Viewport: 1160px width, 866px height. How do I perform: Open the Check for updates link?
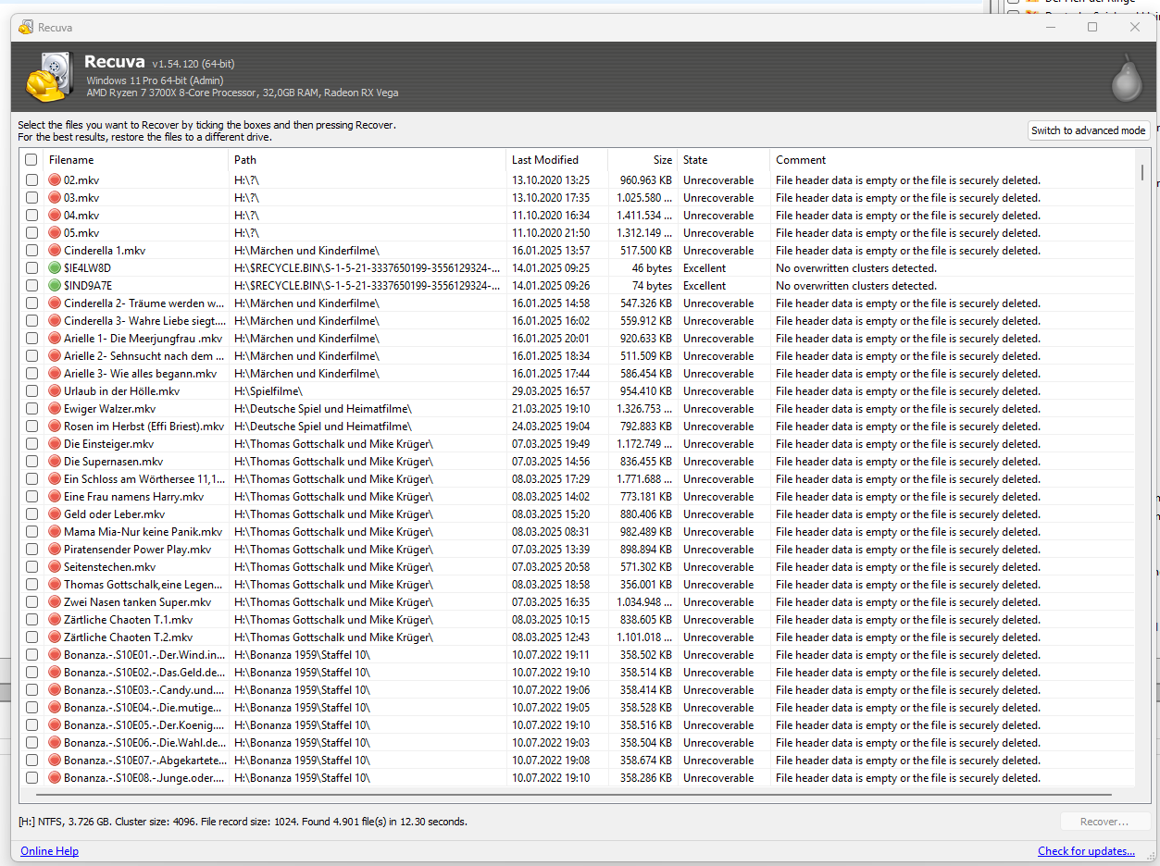[1087, 851]
